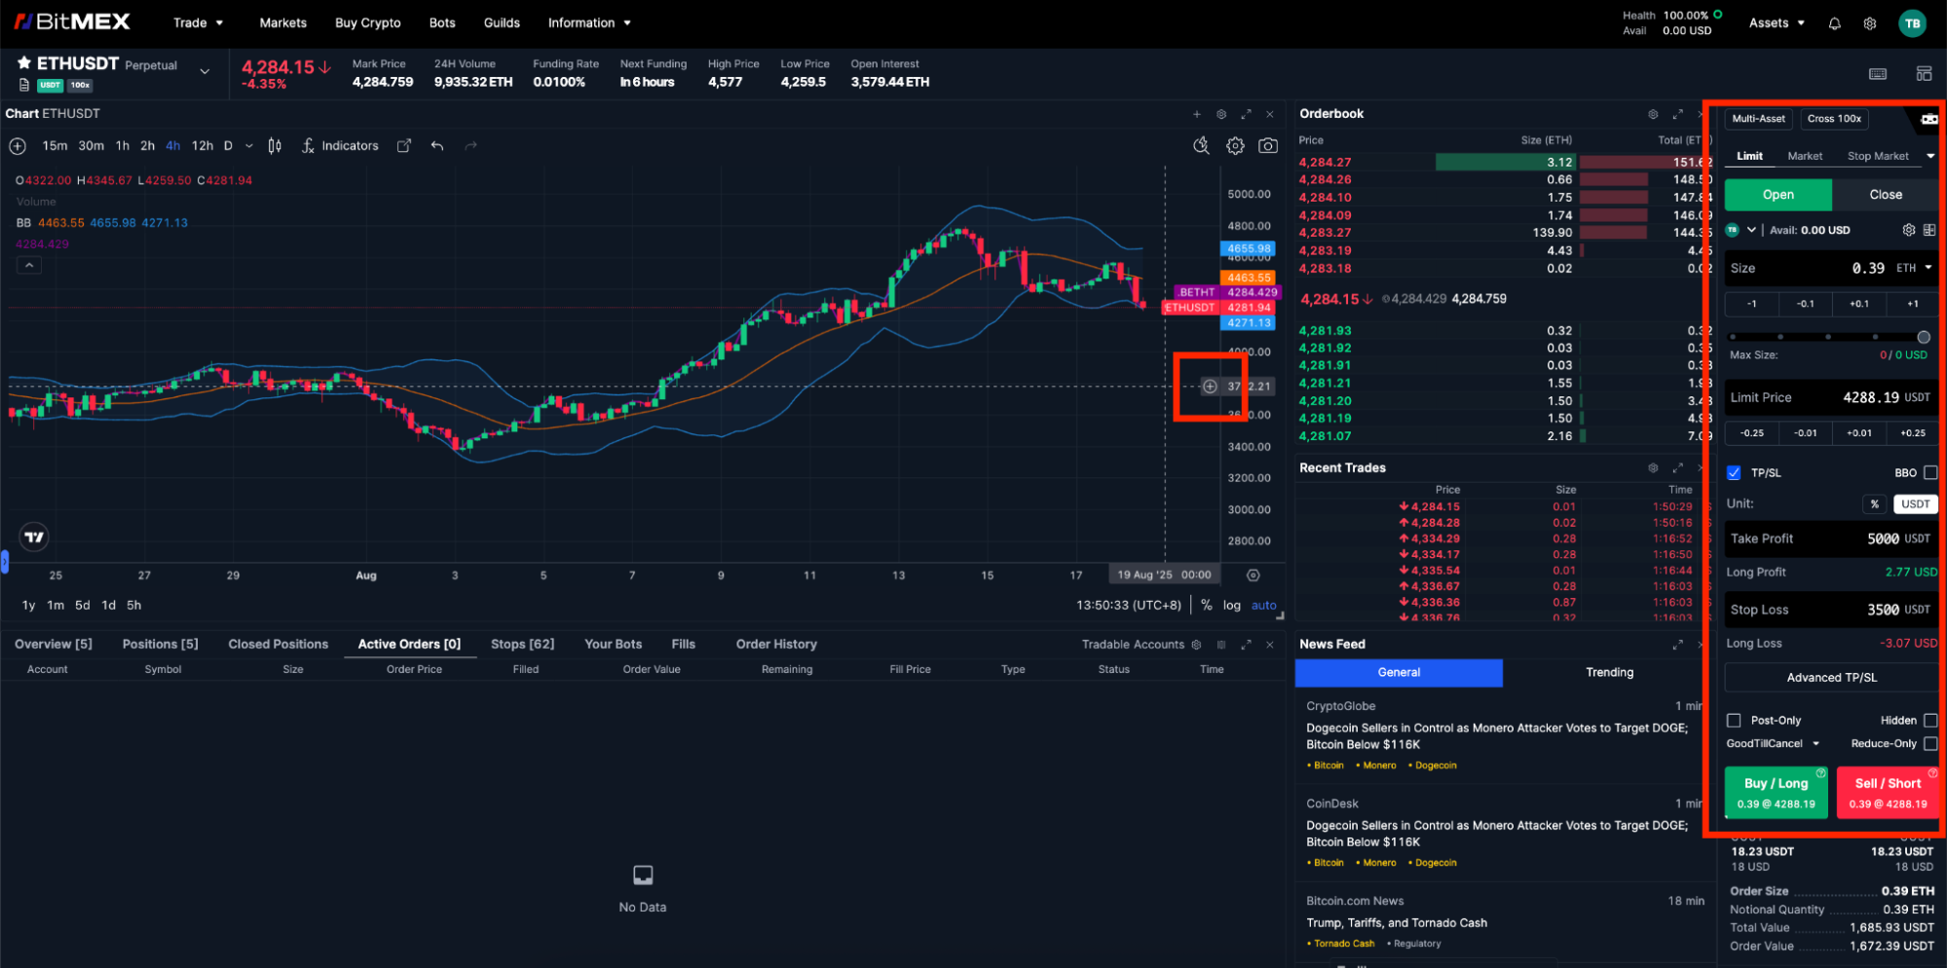Enable the Post-Only checkbox
Viewport: 1947px width, 968px height.
(1734, 721)
